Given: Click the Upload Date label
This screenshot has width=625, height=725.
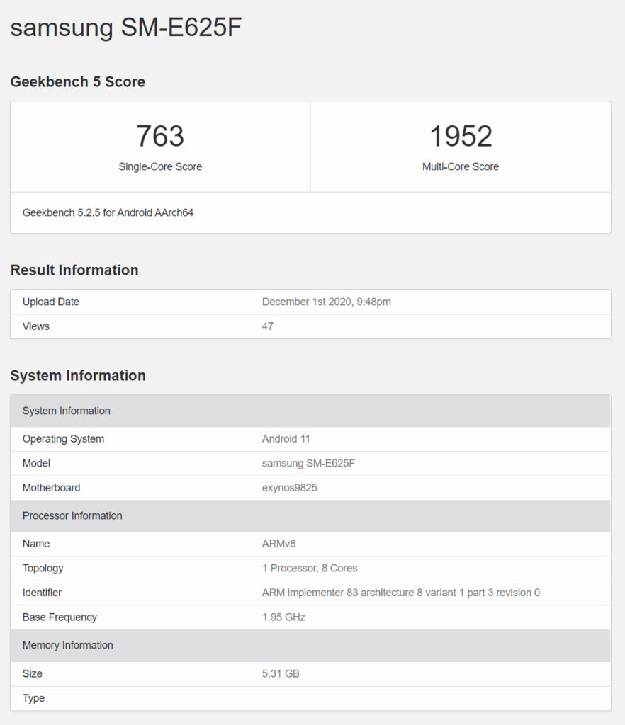Looking at the screenshot, I should point(51,302).
